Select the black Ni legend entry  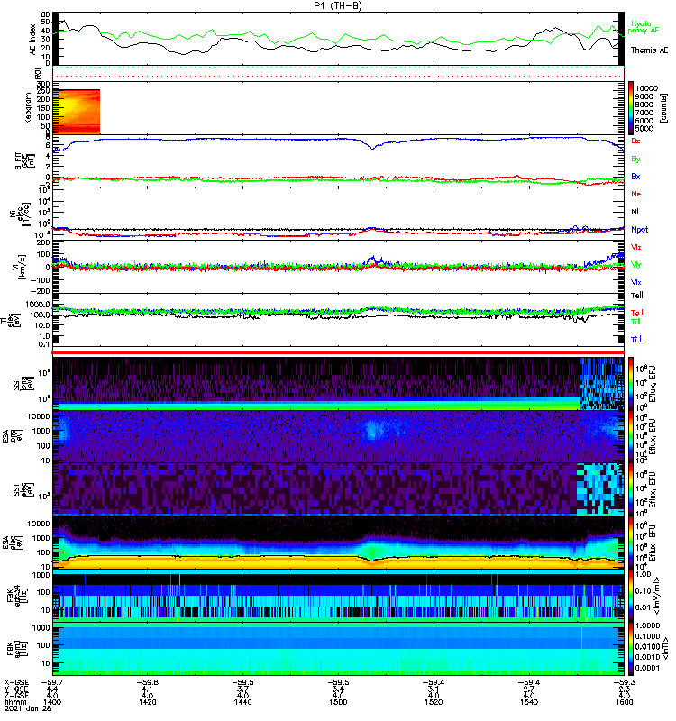635,212
